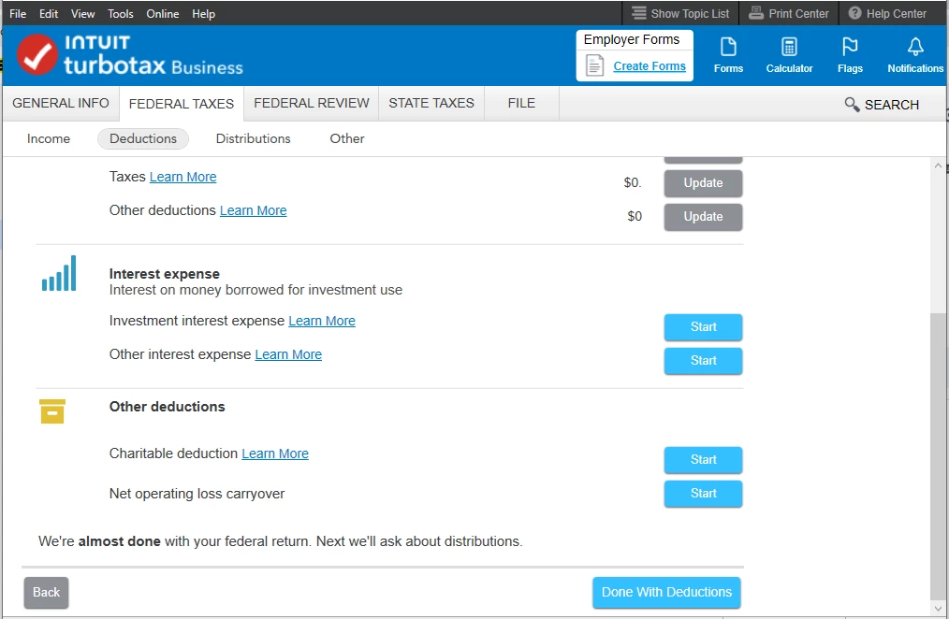Viewport: 949px width, 619px height.
Task: Open the Tools menu
Action: (x=121, y=13)
